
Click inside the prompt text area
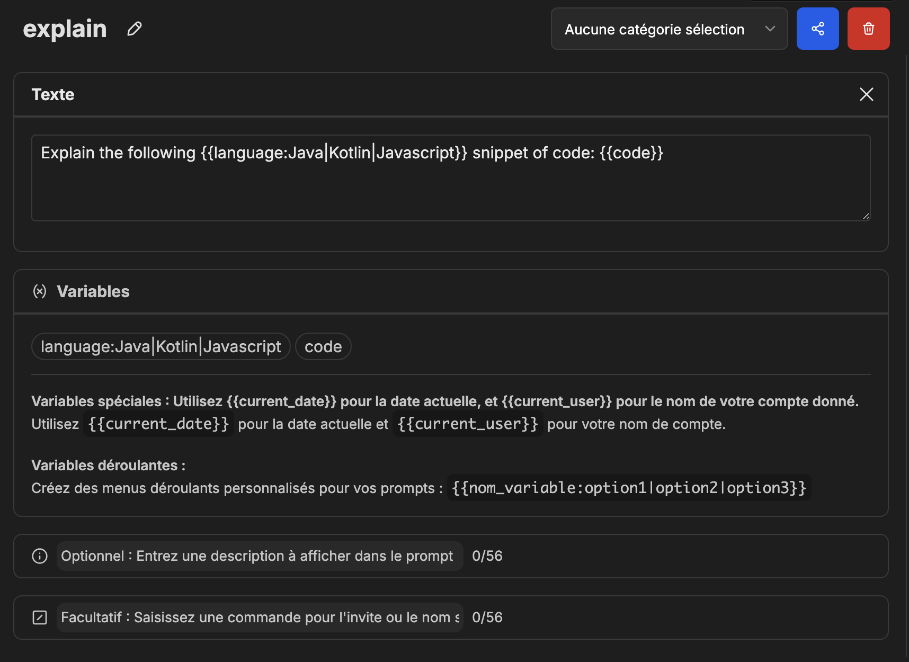coord(451,178)
